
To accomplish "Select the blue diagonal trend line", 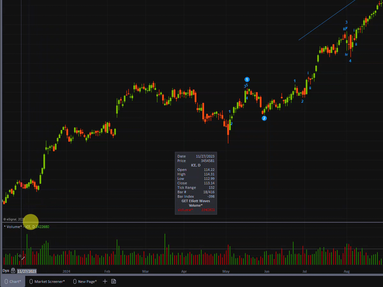I will pyautogui.click(x=326, y=20).
